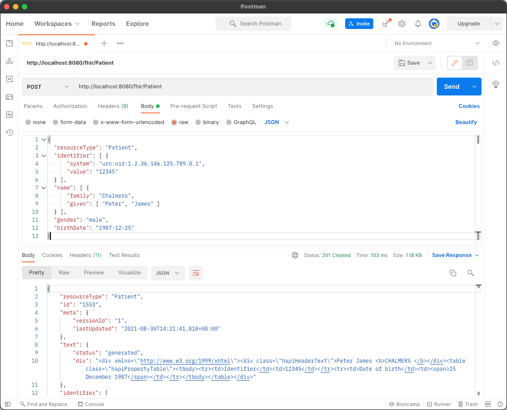
Task: Open the comments mode icon
Action: pyautogui.click(x=469, y=63)
